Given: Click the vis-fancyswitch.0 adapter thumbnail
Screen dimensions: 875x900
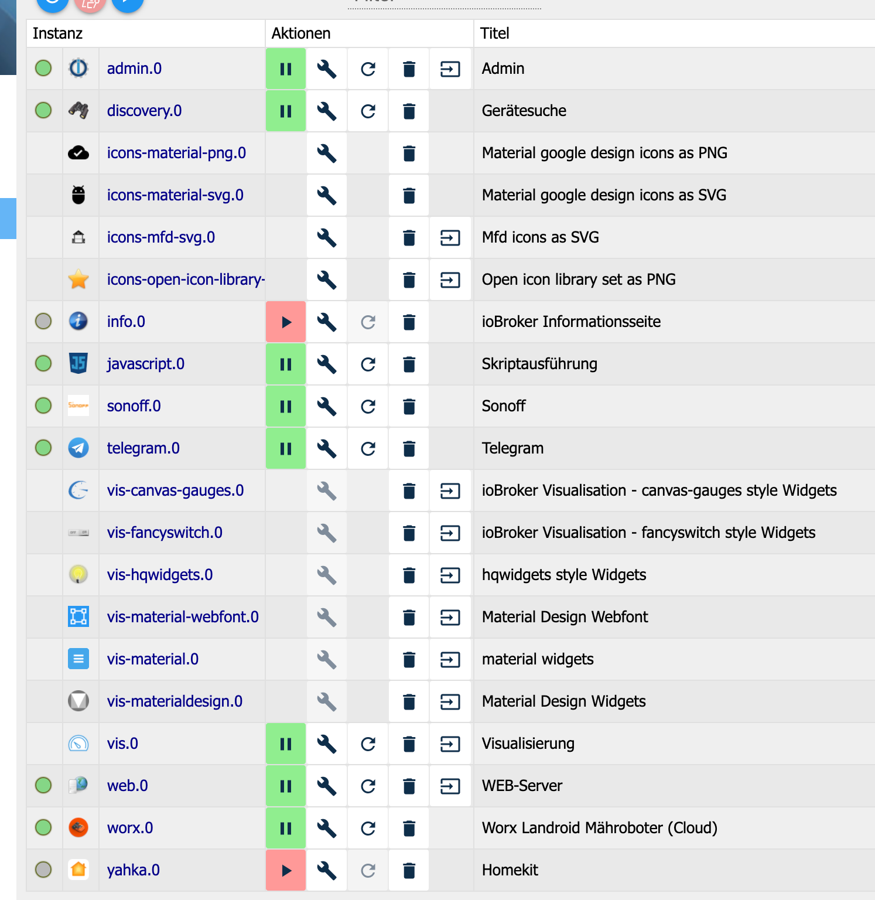Looking at the screenshot, I should click(x=78, y=533).
